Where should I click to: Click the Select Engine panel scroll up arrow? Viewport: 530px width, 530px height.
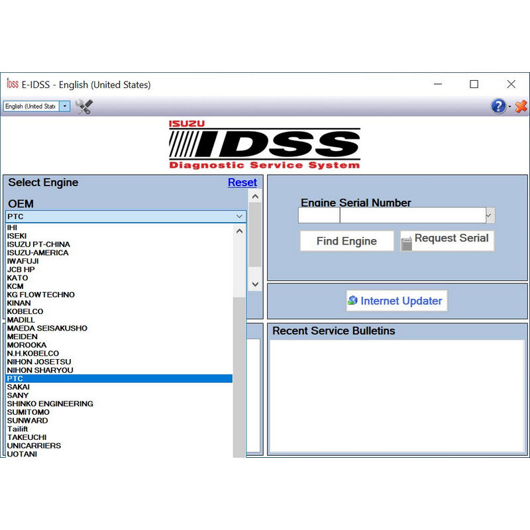[255, 196]
